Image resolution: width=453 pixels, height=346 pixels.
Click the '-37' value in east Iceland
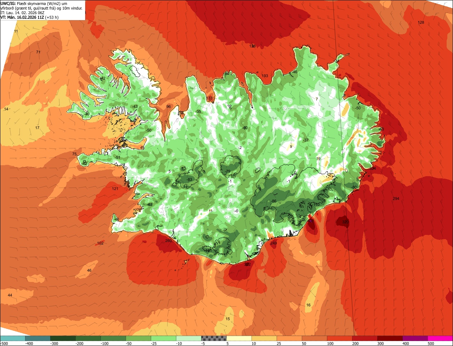tap(306, 140)
